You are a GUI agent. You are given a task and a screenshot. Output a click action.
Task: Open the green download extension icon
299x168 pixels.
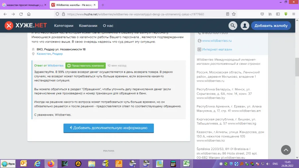pos(286,14)
